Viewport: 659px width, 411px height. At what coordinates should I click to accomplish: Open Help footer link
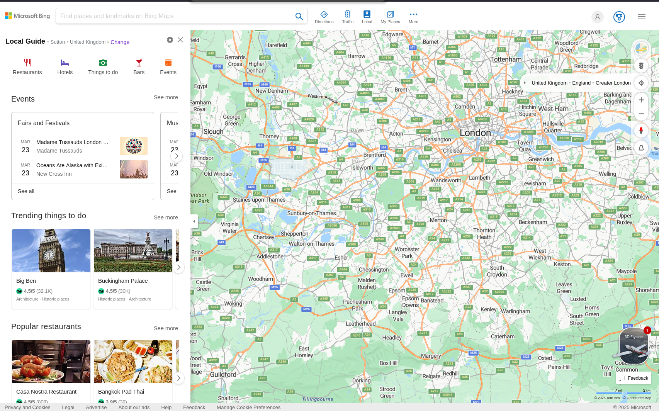(166, 407)
